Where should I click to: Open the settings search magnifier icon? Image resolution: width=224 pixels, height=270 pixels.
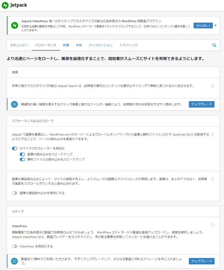click(214, 45)
